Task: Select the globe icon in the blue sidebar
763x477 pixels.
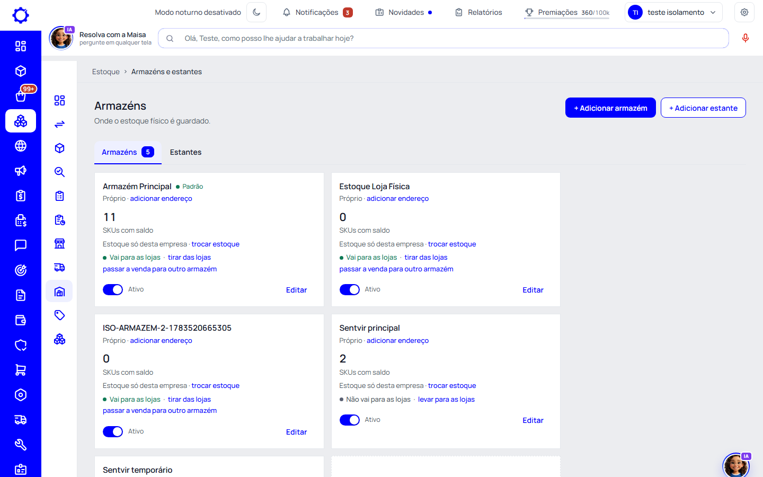Action: click(x=21, y=146)
